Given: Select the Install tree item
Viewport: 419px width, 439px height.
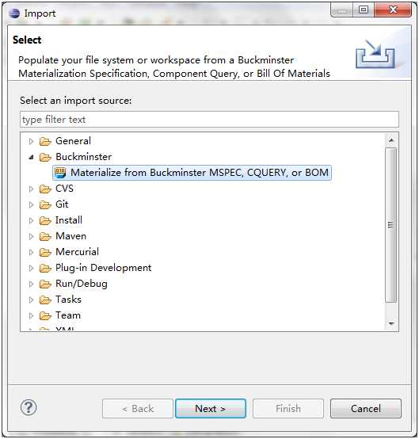Looking at the screenshot, I should [x=69, y=220].
